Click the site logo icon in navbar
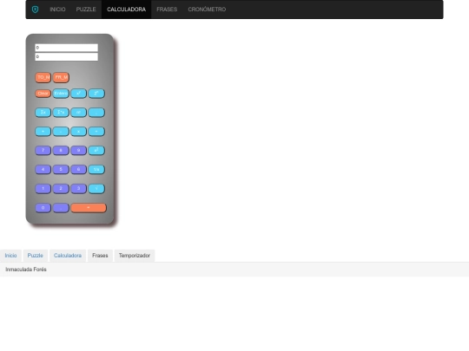Viewport: 469px width, 351px height. click(35, 10)
